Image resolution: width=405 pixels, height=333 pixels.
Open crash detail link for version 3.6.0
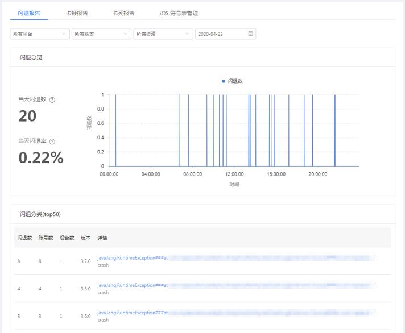tap(133, 313)
